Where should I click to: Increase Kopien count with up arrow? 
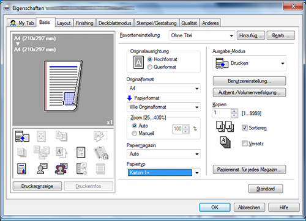(x=234, y=111)
